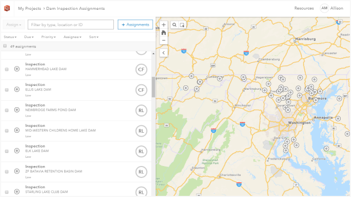
Task: Zoom in on the map
Action: point(164,25)
